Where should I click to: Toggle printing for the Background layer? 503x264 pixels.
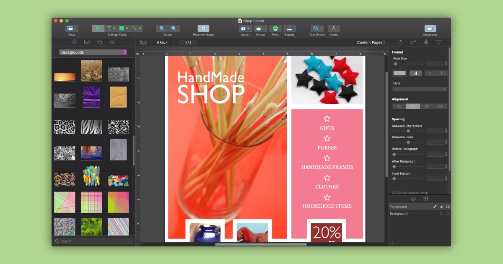pos(448,214)
